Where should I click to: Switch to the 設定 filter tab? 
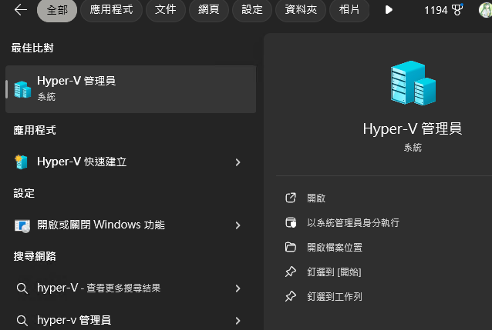click(252, 10)
